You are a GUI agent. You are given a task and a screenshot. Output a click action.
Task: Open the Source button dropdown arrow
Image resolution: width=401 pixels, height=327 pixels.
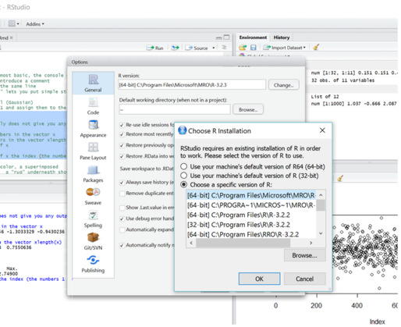(214, 48)
